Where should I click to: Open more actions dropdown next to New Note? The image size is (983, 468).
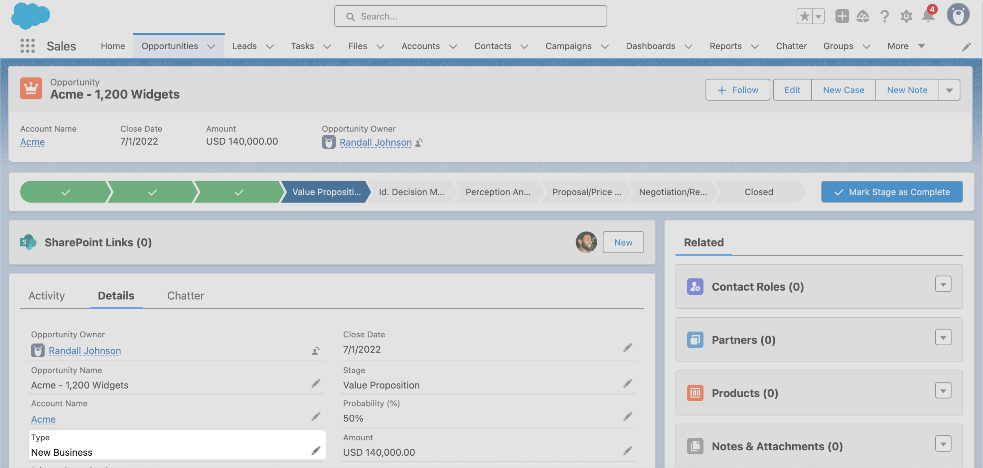[x=949, y=90]
